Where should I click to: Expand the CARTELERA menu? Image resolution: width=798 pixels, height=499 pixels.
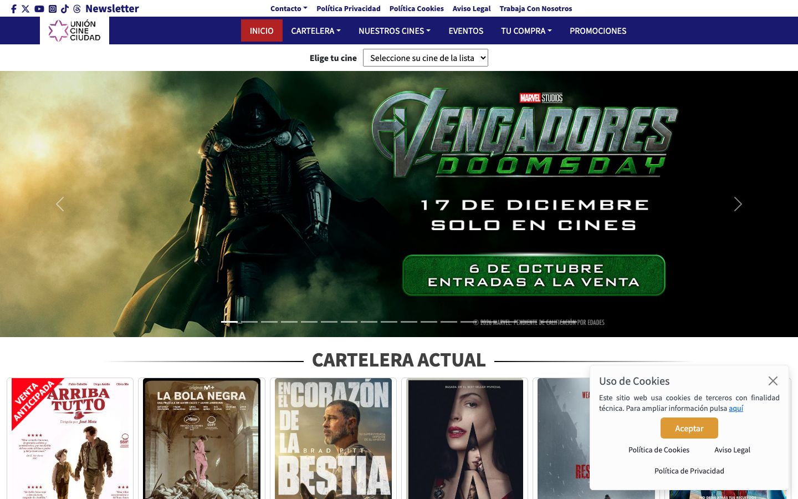(316, 30)
